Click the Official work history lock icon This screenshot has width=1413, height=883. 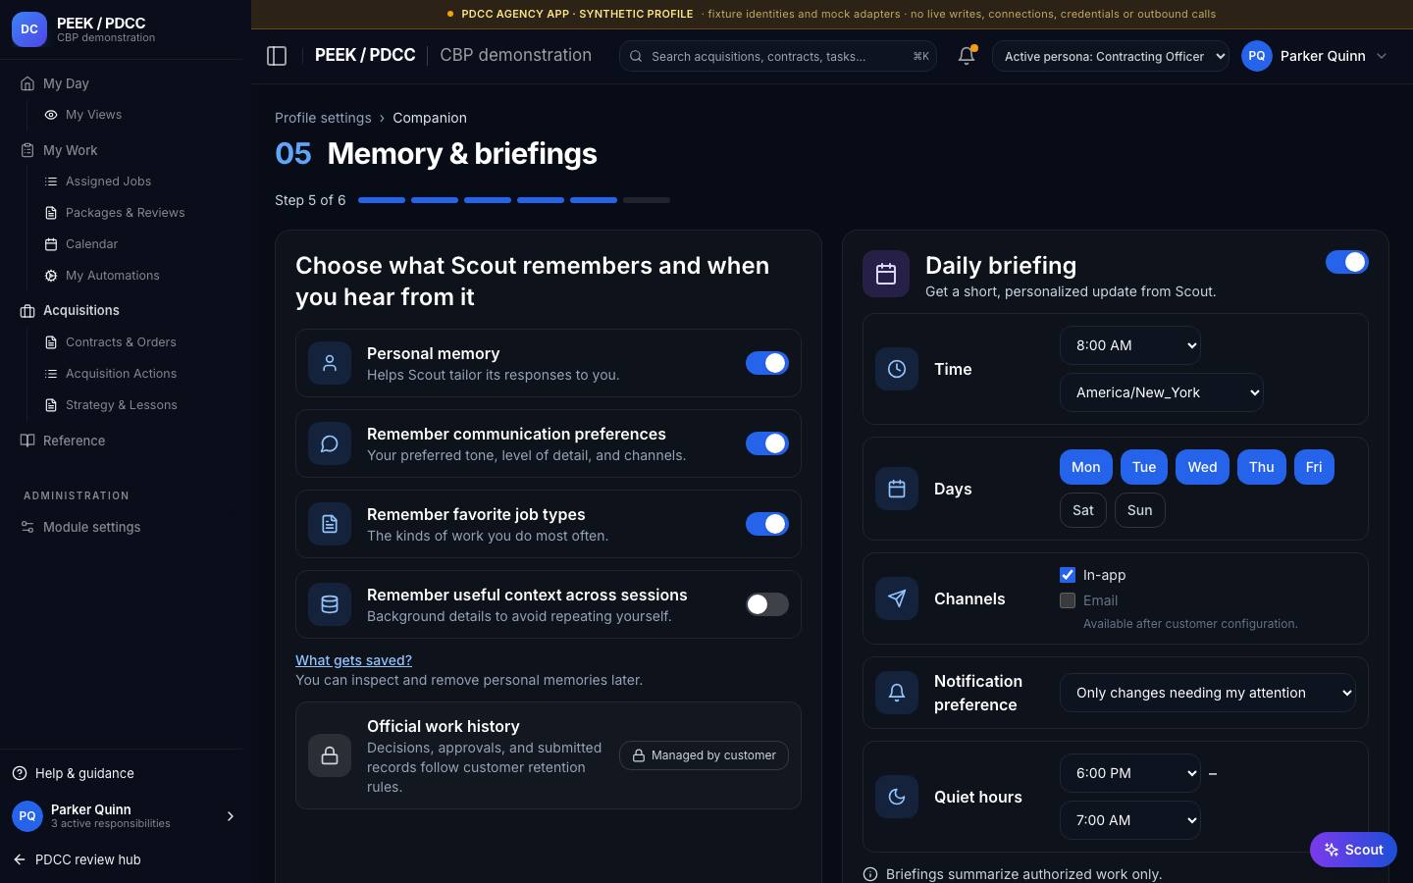tap(330, 755)
